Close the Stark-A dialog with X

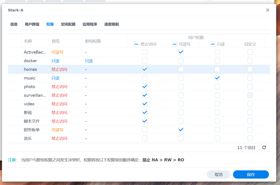click(x=267, y=10)
